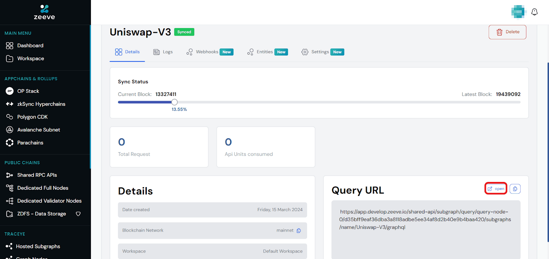The width and height of the screenshot is (549, 259).
Task: Click the Parachains icon
Action: coord(10,143)
